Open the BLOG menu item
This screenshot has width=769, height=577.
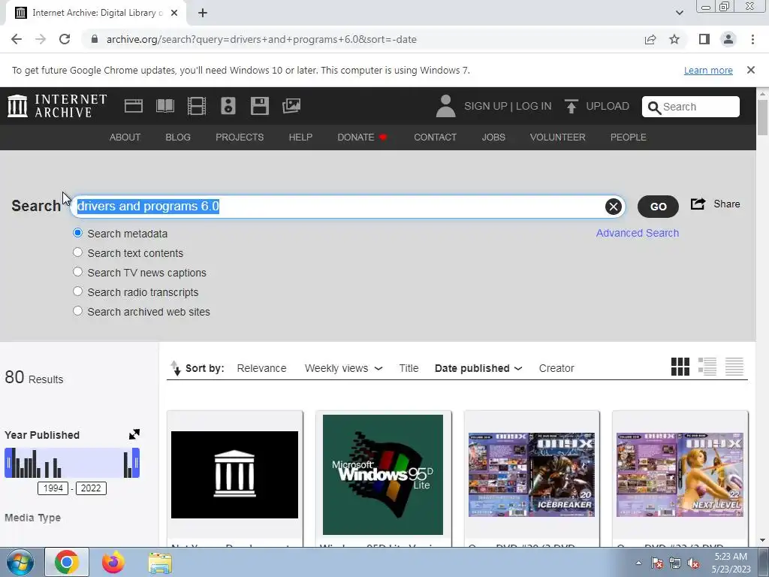[x=178, y=137]
